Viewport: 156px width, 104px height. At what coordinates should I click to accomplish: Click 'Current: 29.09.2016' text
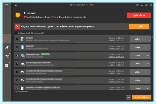pos(116,46)
